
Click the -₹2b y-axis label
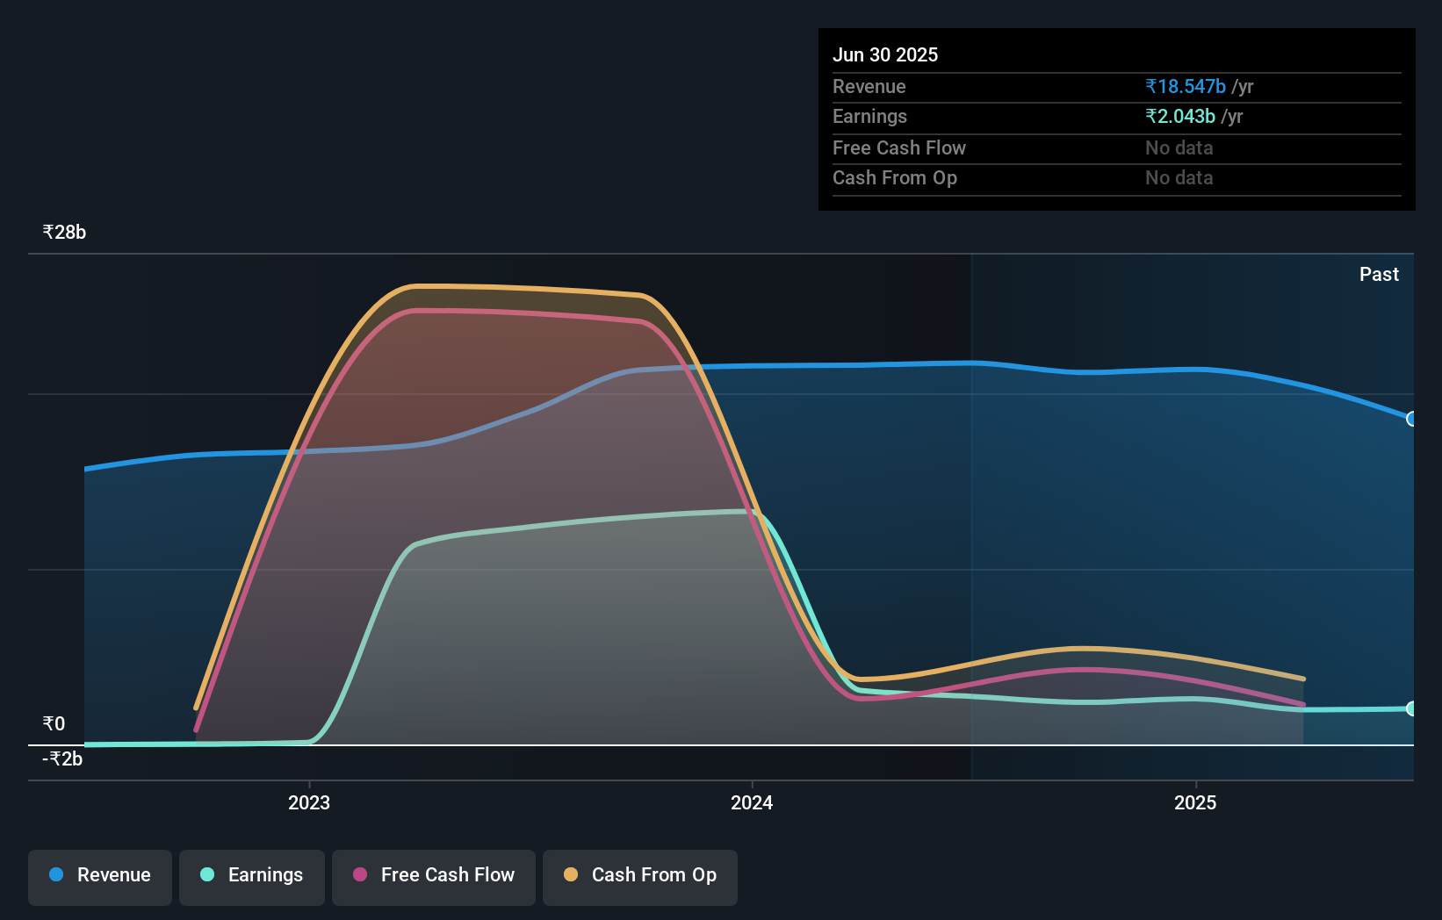(62, 758)
